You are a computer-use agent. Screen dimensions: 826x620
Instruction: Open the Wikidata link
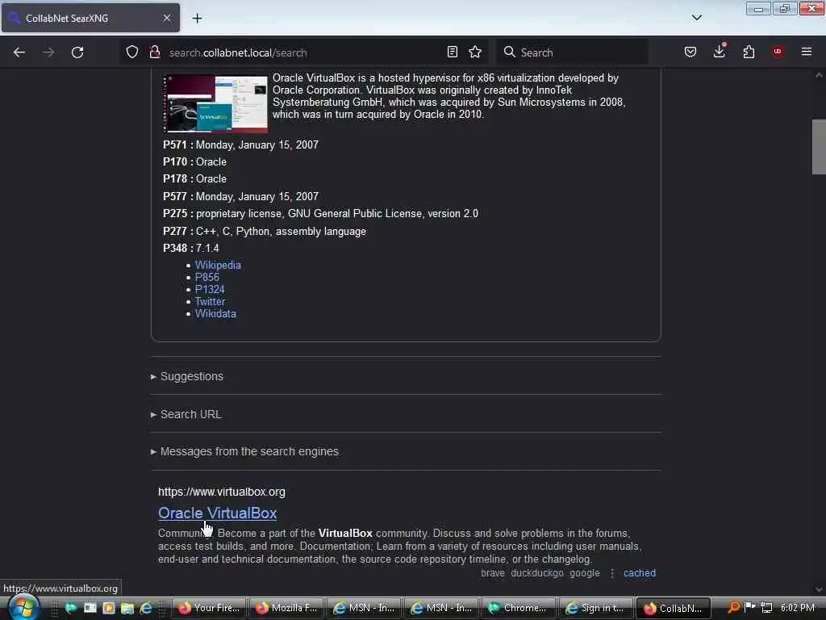(x=215, y=314)
